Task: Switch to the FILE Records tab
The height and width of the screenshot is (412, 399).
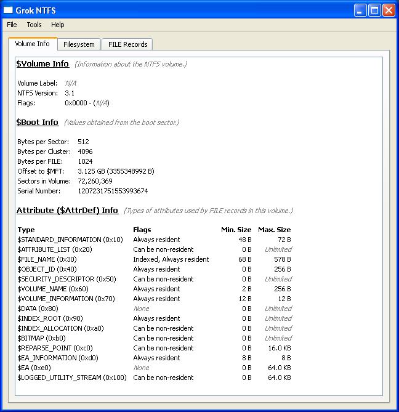Action: pyautogui.click(x=127, y=44)
